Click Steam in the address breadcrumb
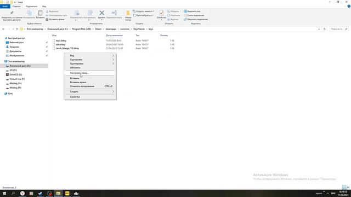The width and height of the screenshot is (351, 197). (98, 29)
